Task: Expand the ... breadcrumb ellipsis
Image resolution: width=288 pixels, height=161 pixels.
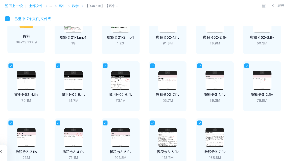Action: click(51, 6)
